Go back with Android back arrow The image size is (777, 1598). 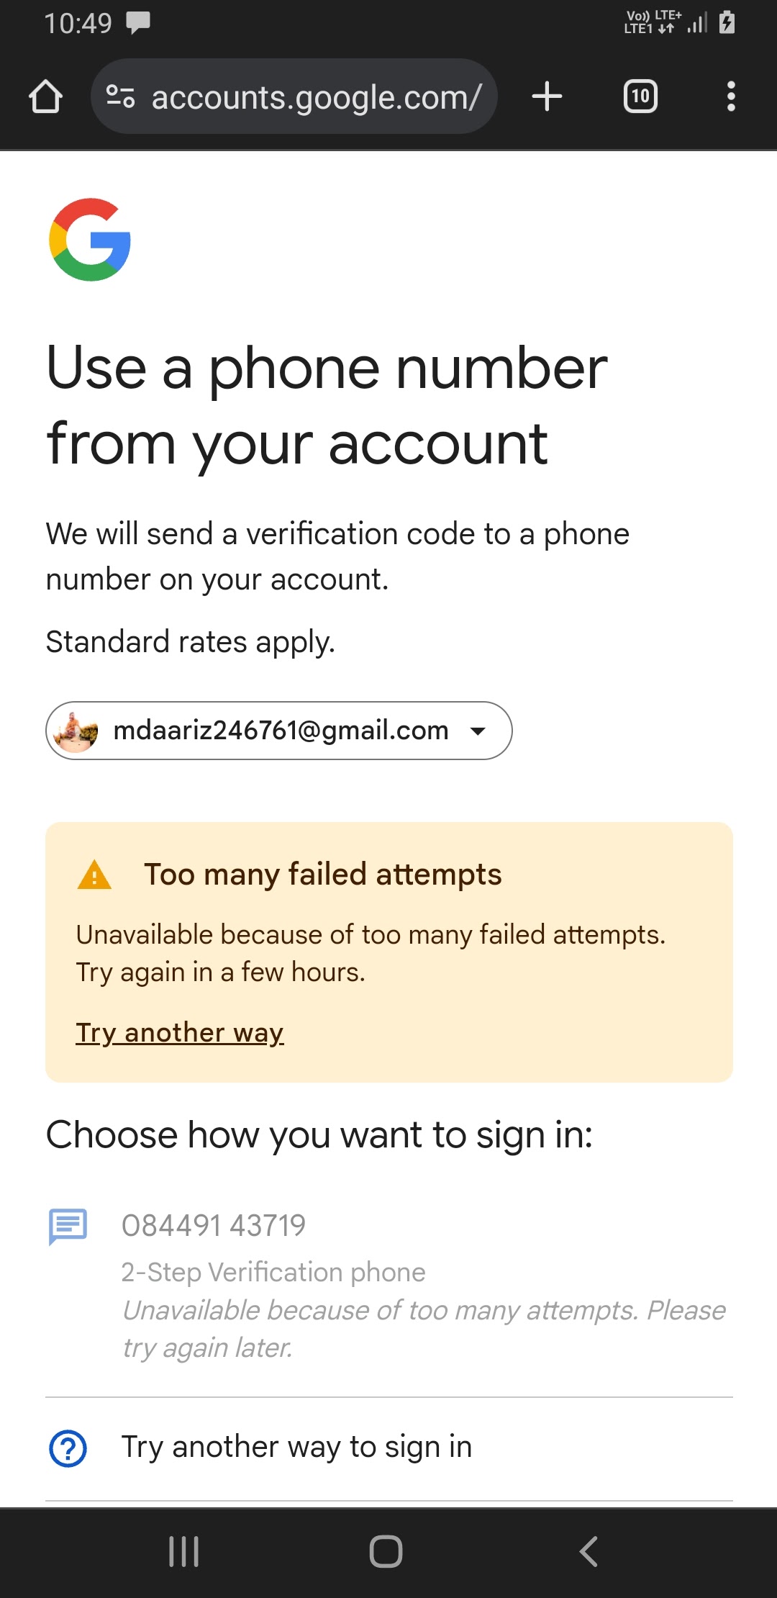[589, 1551]
